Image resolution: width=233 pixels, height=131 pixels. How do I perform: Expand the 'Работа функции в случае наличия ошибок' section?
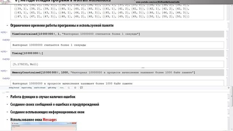[x=7, y=97]
